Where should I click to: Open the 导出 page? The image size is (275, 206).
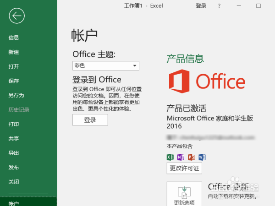14,153
